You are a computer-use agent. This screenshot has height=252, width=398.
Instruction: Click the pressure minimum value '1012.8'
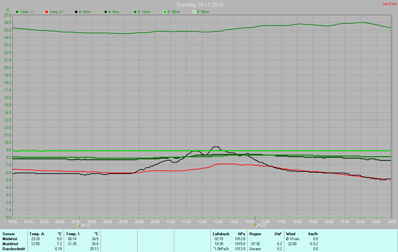pos(240,239)
